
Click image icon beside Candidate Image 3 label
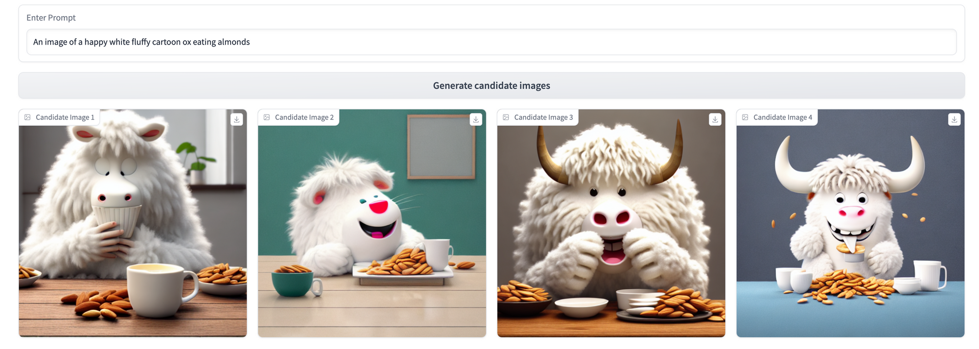pyautogui.click(x=506, y=117)
